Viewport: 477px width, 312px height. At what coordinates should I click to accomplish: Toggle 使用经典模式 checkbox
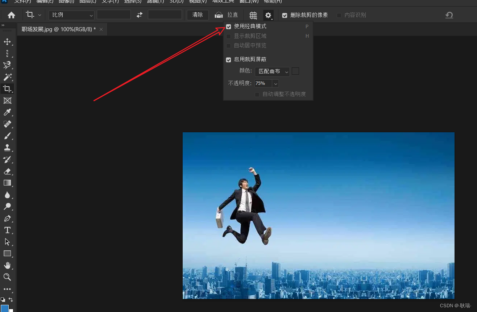pyautogui.click(x=228, y=26)
